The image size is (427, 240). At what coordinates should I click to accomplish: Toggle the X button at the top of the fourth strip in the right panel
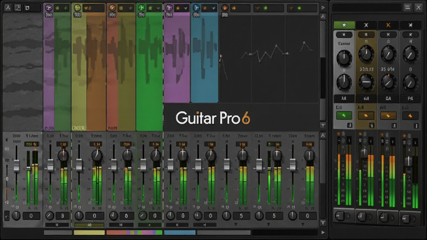coord(410,35)
